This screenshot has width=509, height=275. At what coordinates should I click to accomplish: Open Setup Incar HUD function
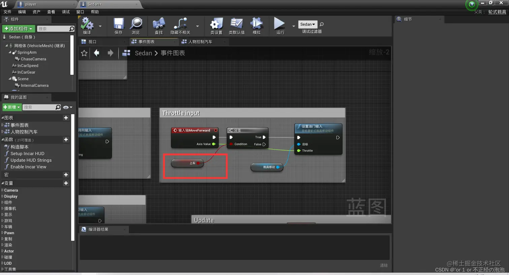coord(27,154)
